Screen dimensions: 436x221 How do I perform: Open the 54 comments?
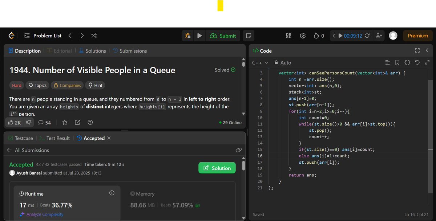click(x=44, y=123)
